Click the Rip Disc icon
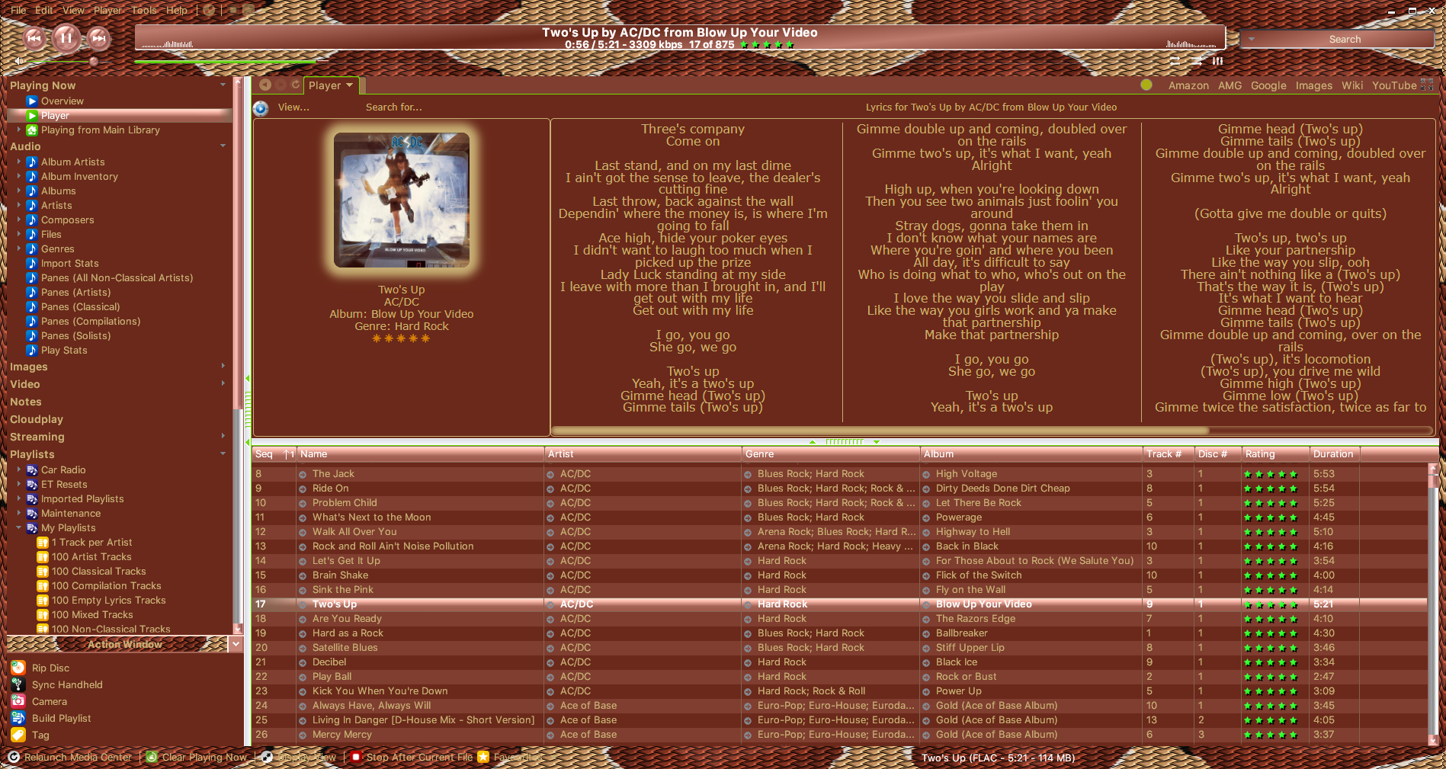Image resolution: width=1446 pixels, height=769 pixels. pos(18,668)
